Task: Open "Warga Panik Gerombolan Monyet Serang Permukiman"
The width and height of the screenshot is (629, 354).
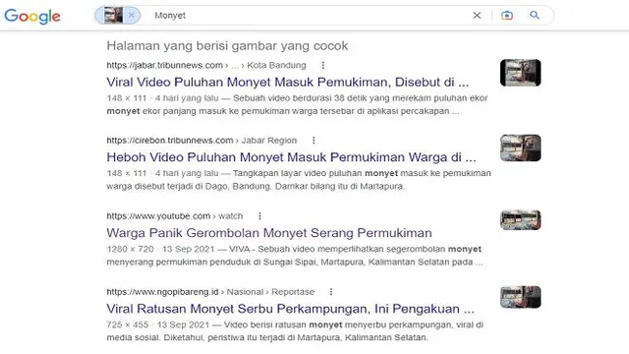Action: [269, 233]
